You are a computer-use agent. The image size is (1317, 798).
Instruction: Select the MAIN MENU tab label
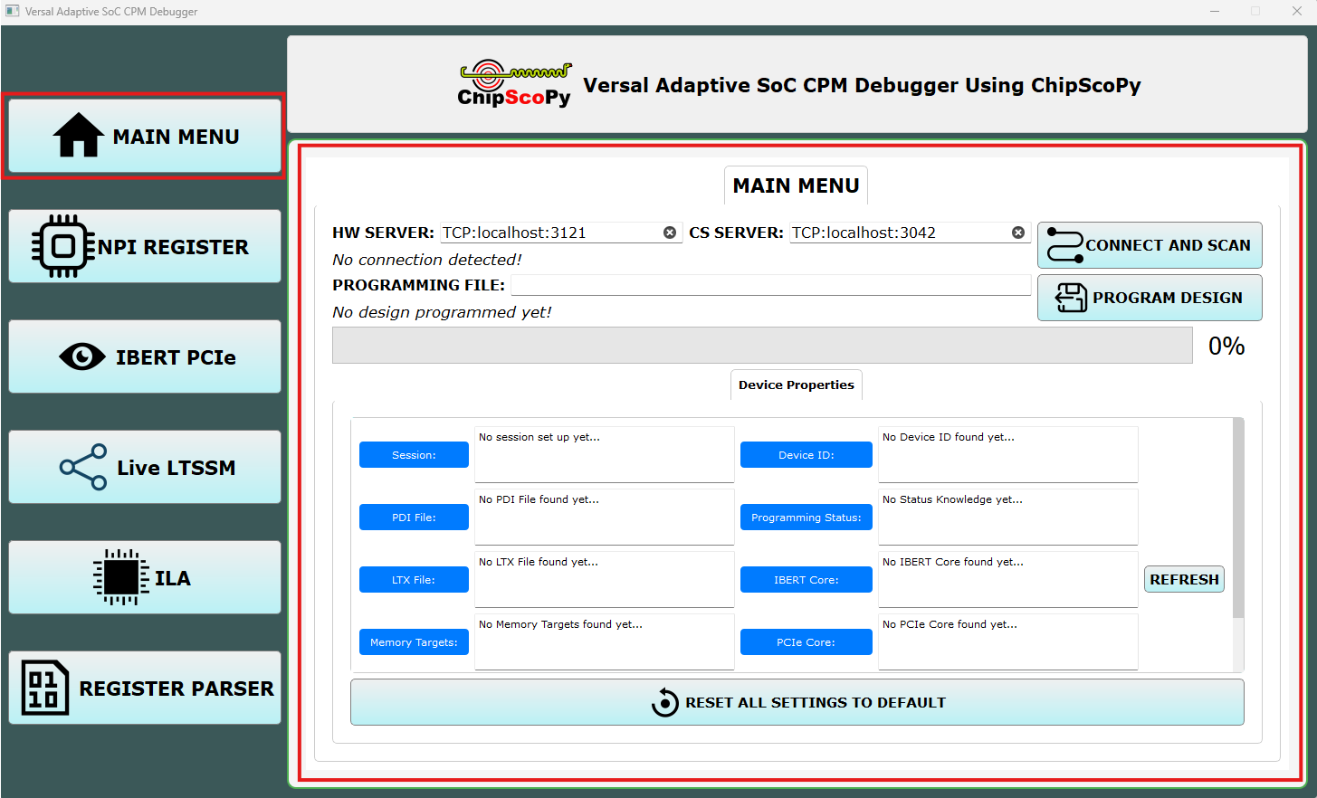(796, 185)
